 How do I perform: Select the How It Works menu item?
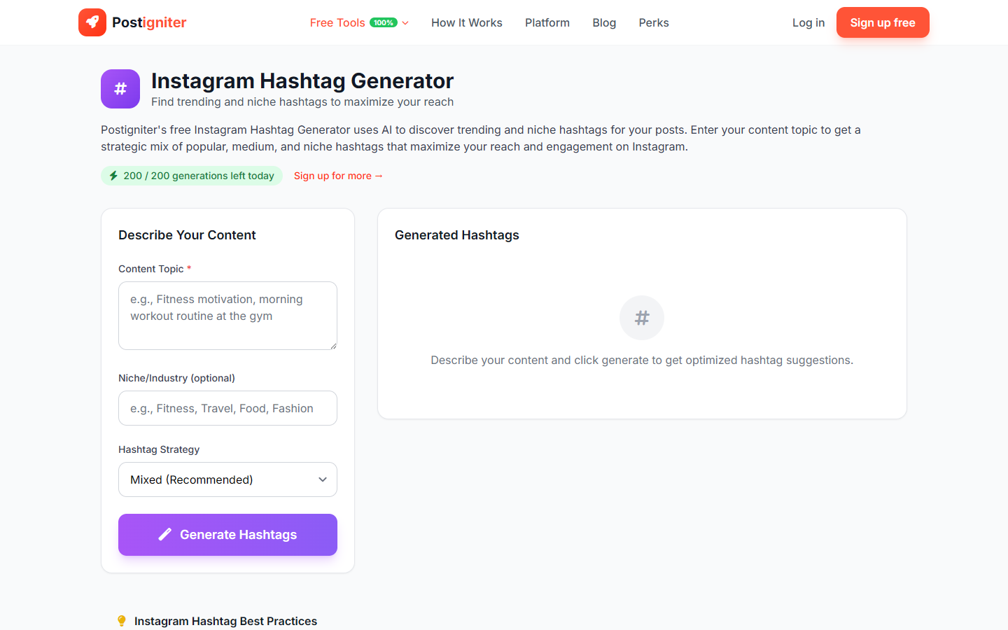pyautogui.click(x=466, y=22)
